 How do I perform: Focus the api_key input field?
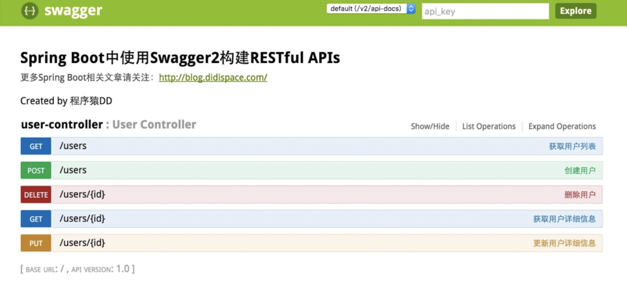point(485,11)
